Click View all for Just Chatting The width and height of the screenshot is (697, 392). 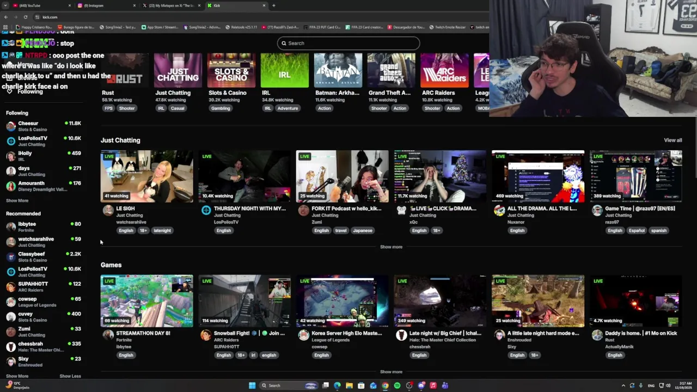coord(672,140)
